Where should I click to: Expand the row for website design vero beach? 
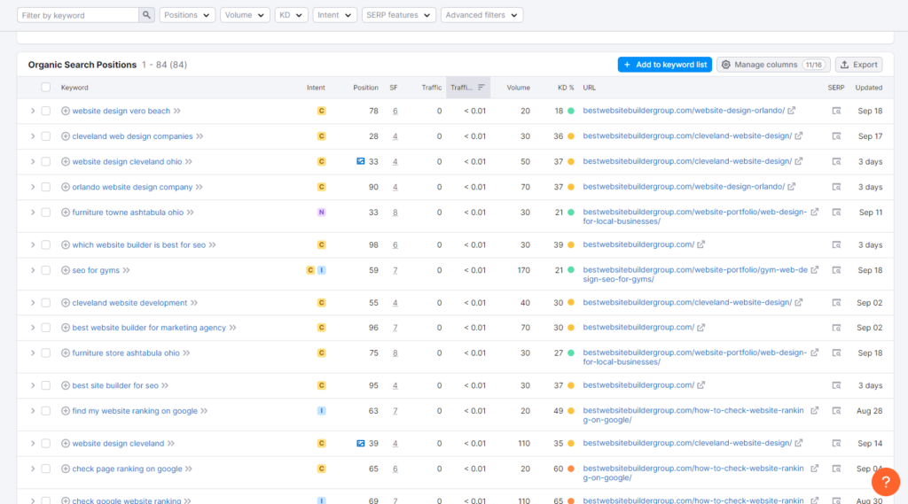[33, 111]
